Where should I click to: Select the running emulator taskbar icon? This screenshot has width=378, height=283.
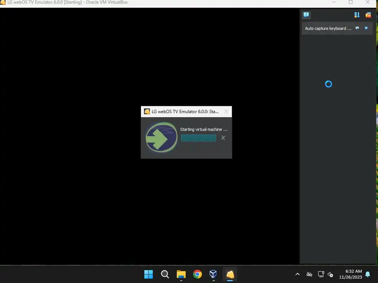tap(230, 274)
